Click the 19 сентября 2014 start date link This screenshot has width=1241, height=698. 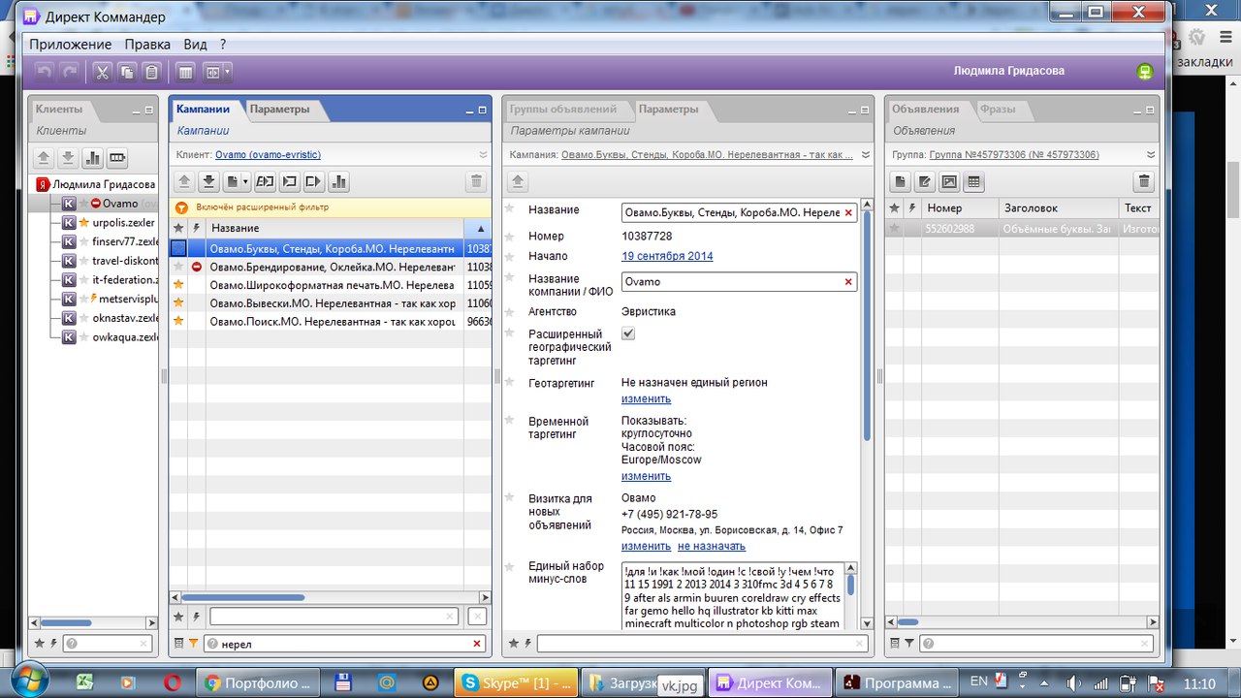click(667, 256)
